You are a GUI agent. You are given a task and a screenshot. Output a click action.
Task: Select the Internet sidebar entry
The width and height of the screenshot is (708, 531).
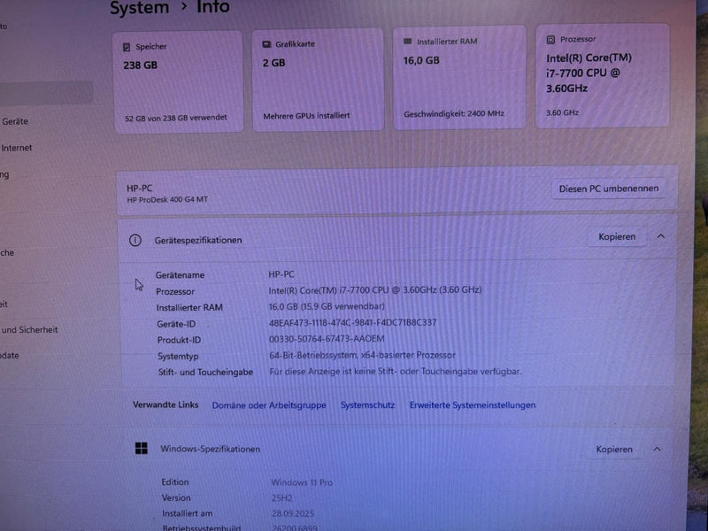pyautogui.click(x=16, y=149)
